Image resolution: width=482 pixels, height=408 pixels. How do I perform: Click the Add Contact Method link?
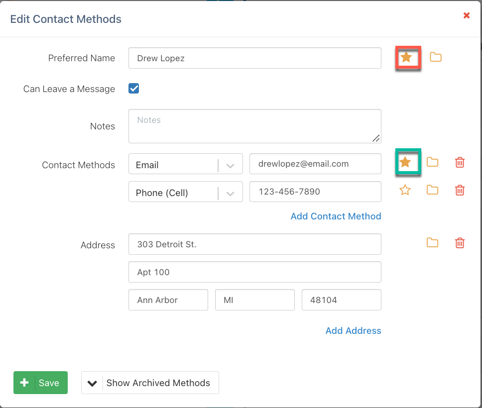pos(336,216)
